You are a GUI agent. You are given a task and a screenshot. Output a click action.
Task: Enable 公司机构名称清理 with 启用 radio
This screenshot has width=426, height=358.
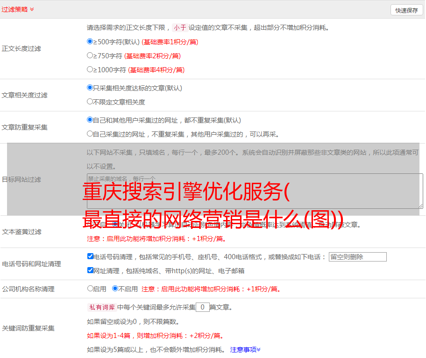tap(91, 289)
